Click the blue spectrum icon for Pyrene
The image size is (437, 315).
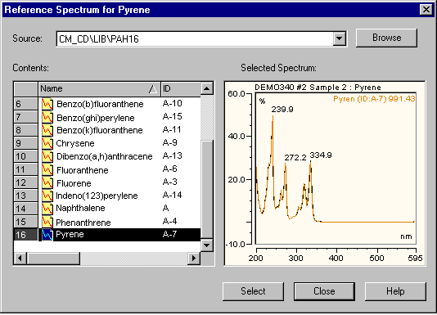click(47, 235)
